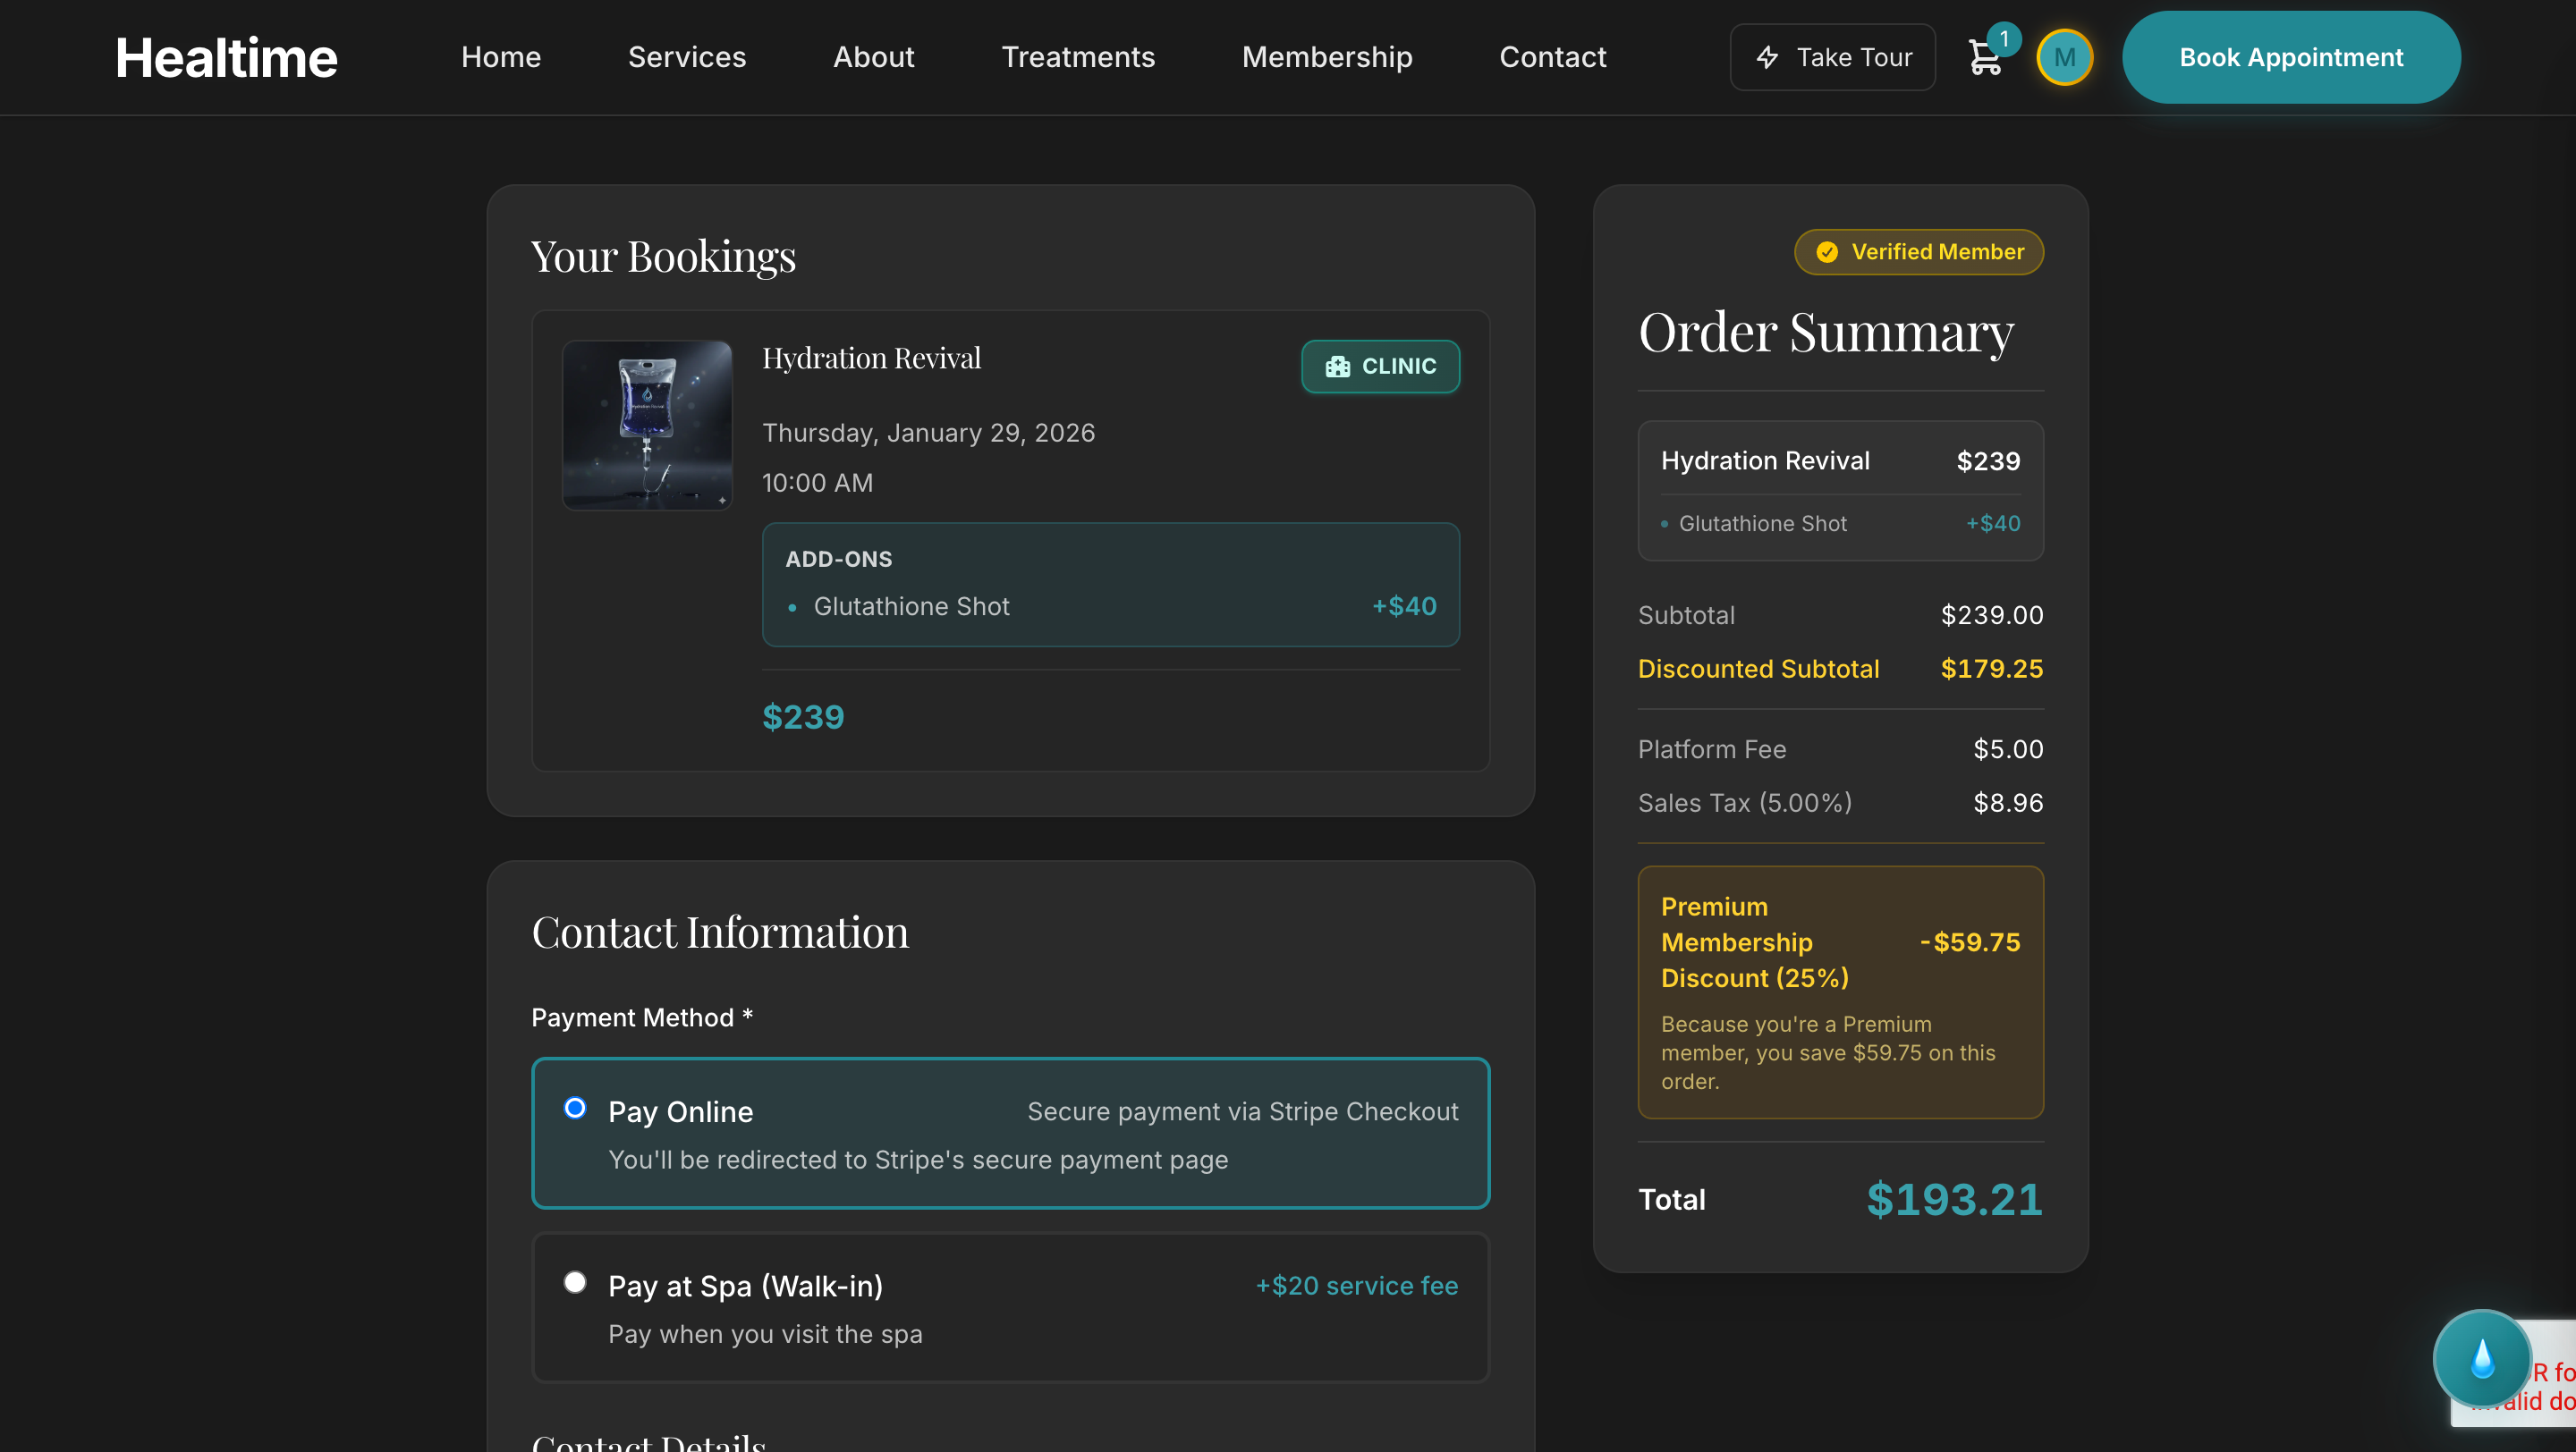Click the CLINIC building badge icon
Viewport: 2576px width, 1452px height.
pyautogui.click(x=1339, y=366)
